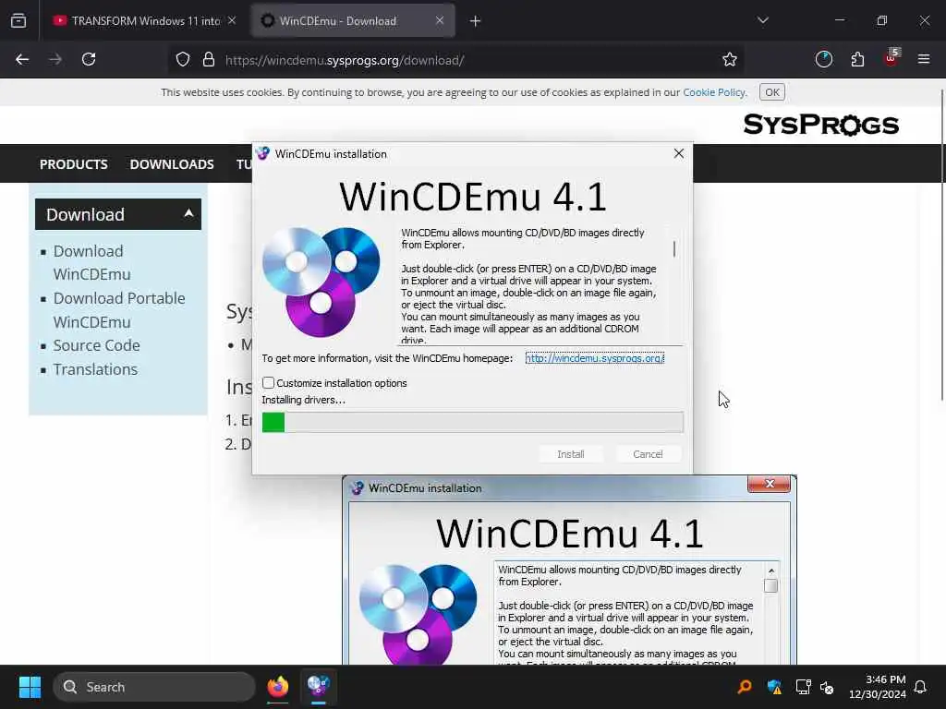This screenshot has height=709, width=946.
Task: Open the Translations link
Action: click(x=95, y=369)
